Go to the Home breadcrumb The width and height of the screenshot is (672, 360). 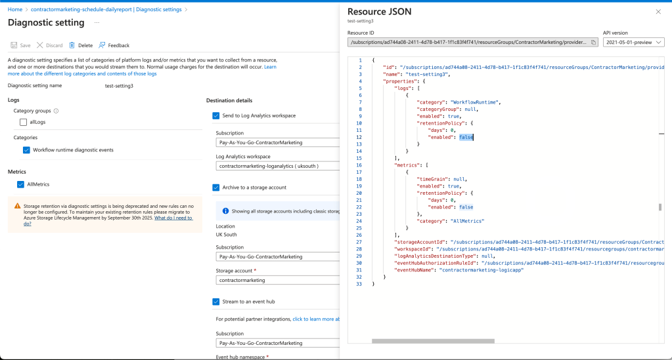pos(15,9)
